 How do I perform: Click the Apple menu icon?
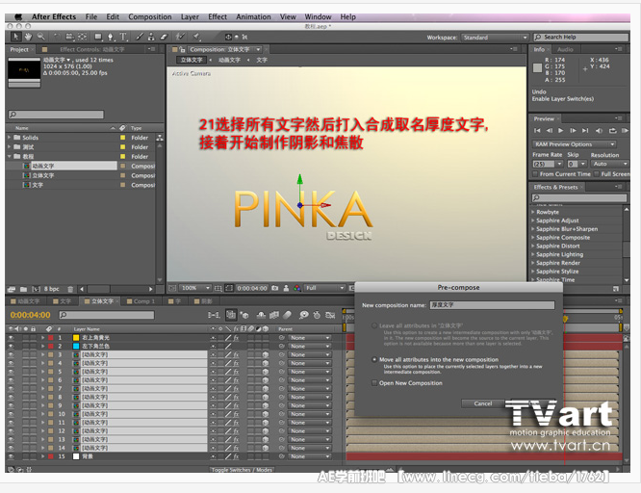click(18, 16)
